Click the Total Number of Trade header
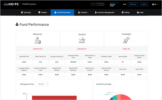Screen dimensions: 162x100 click(90, 57)
